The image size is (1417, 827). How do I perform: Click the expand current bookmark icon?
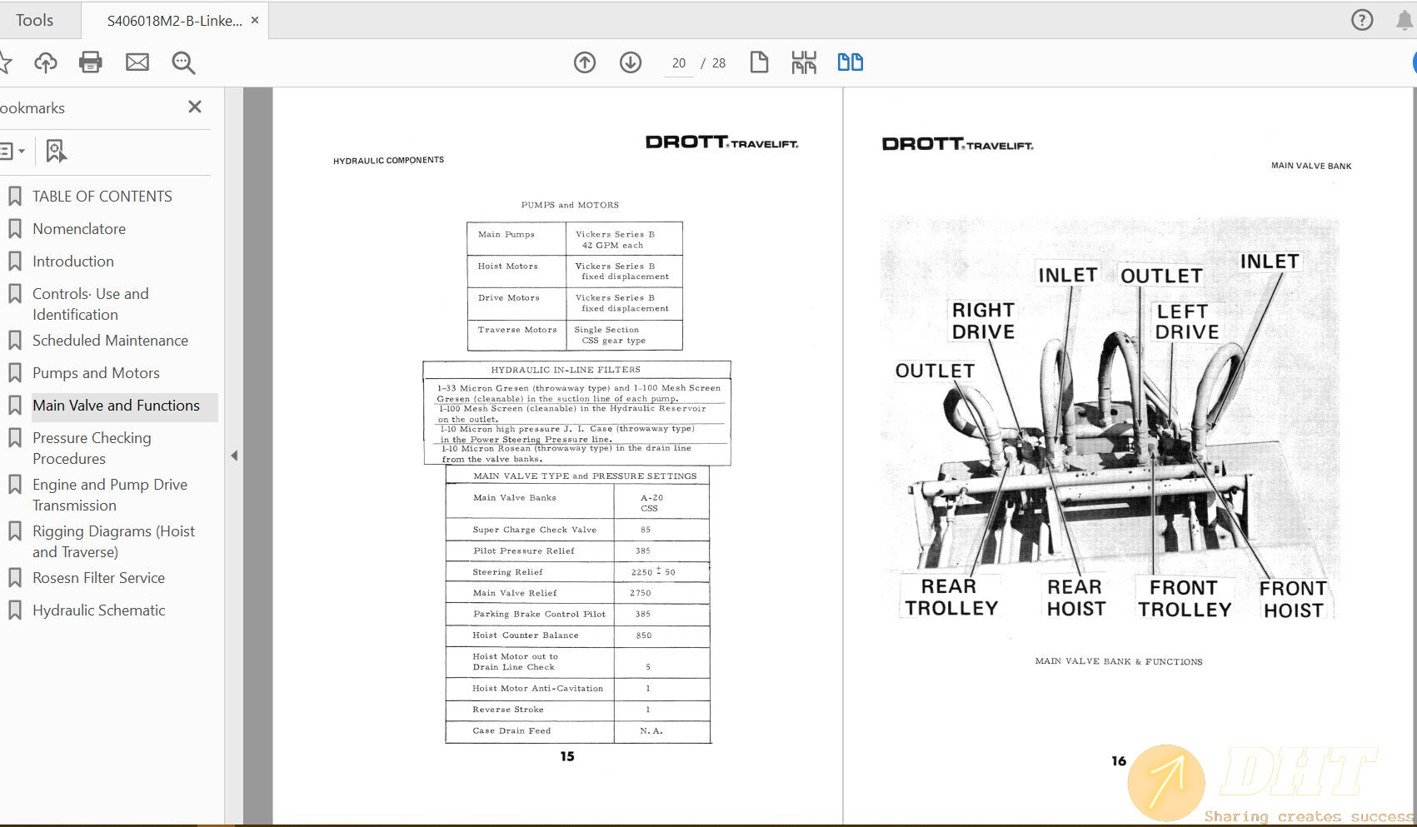(55, 151)
